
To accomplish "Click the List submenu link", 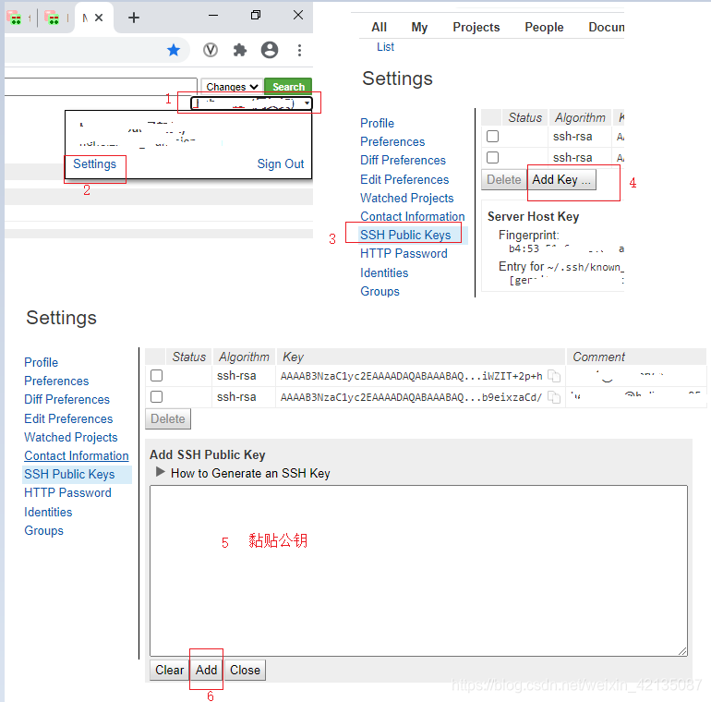I will [385, 47].
